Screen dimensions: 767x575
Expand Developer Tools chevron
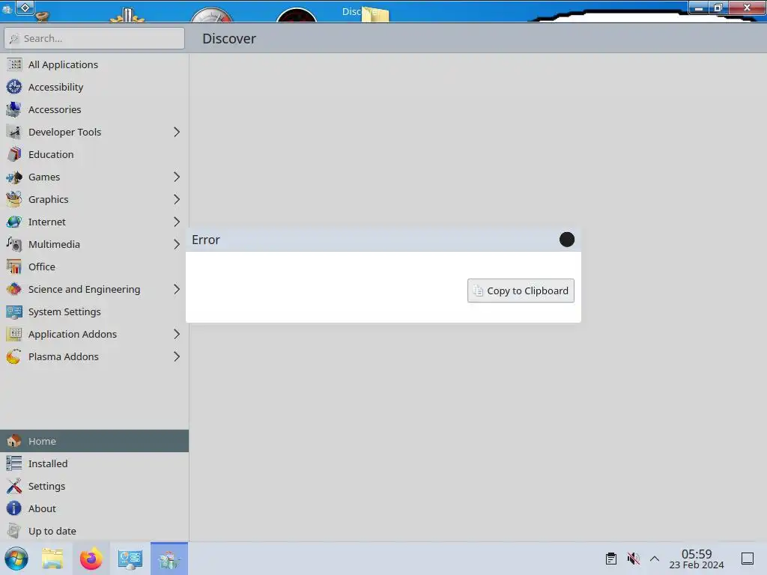[x=177, y=132]
